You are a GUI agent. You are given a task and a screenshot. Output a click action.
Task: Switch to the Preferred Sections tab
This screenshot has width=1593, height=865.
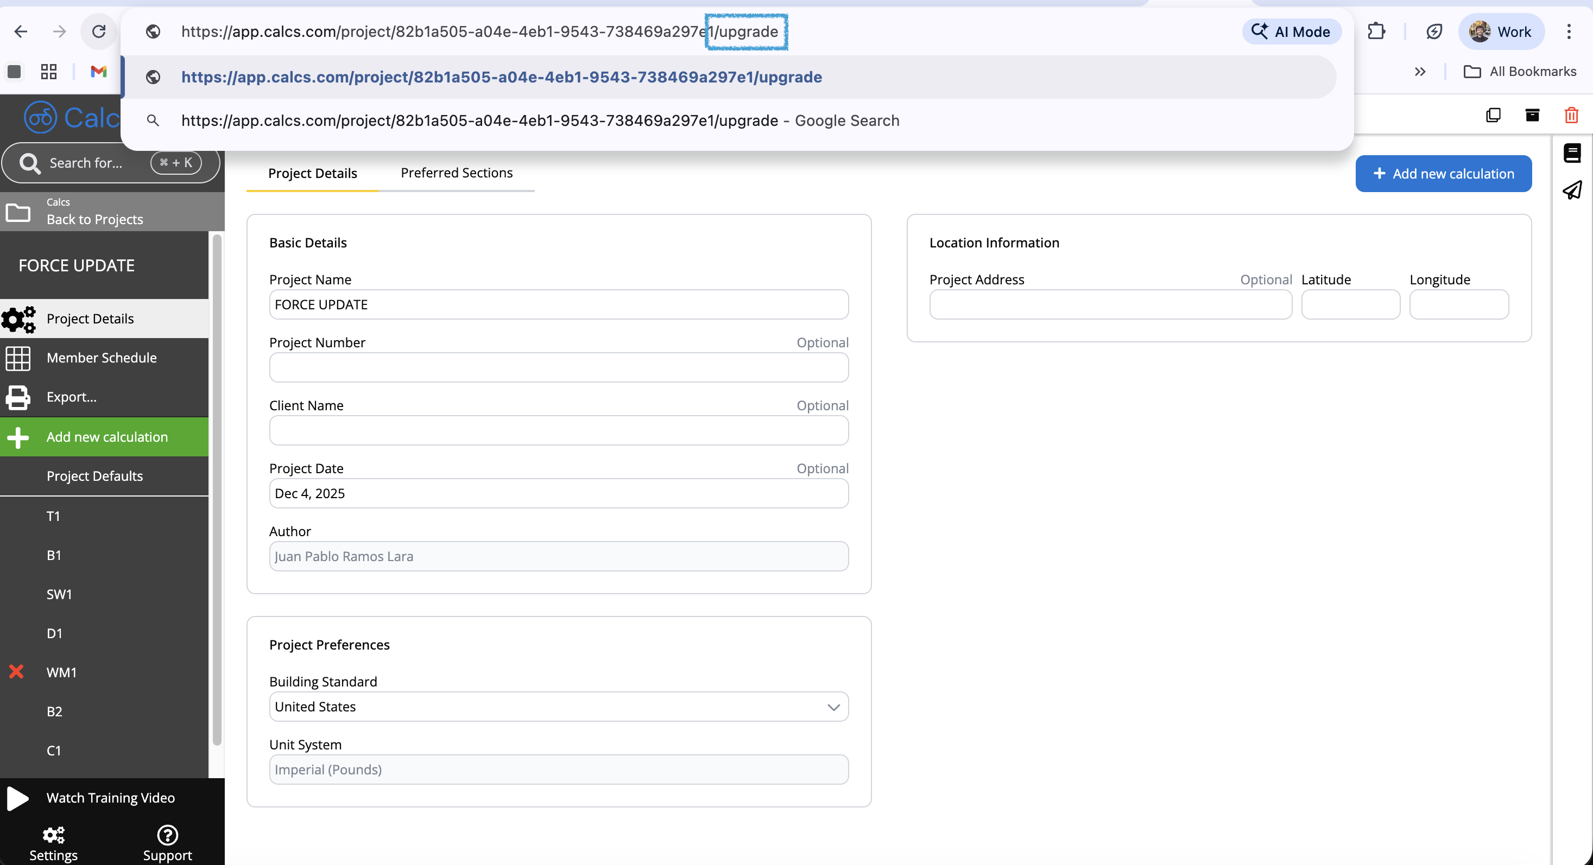(x=457, y=173)
